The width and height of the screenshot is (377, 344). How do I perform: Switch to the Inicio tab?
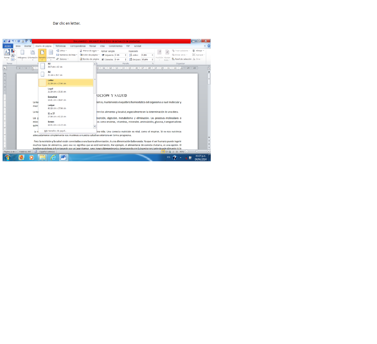(18, 46)
